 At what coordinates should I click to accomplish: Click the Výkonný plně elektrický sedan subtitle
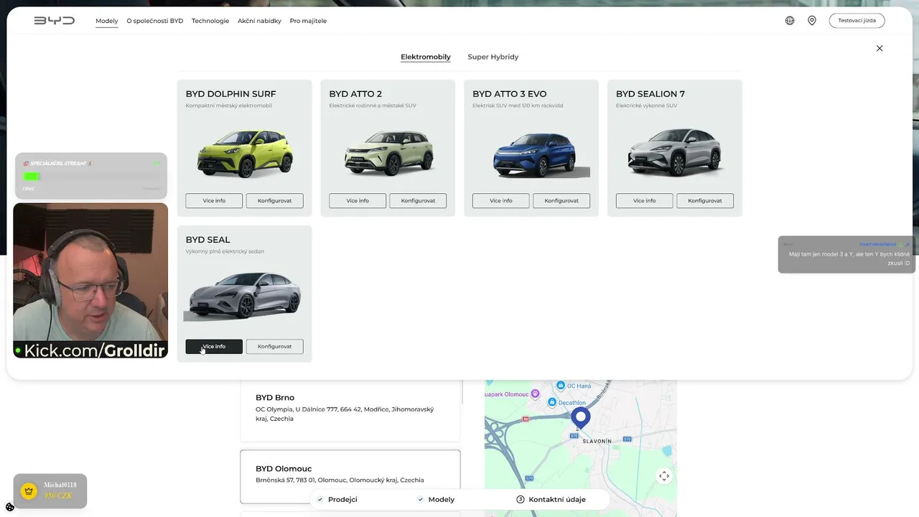click(x=225, y=252)
